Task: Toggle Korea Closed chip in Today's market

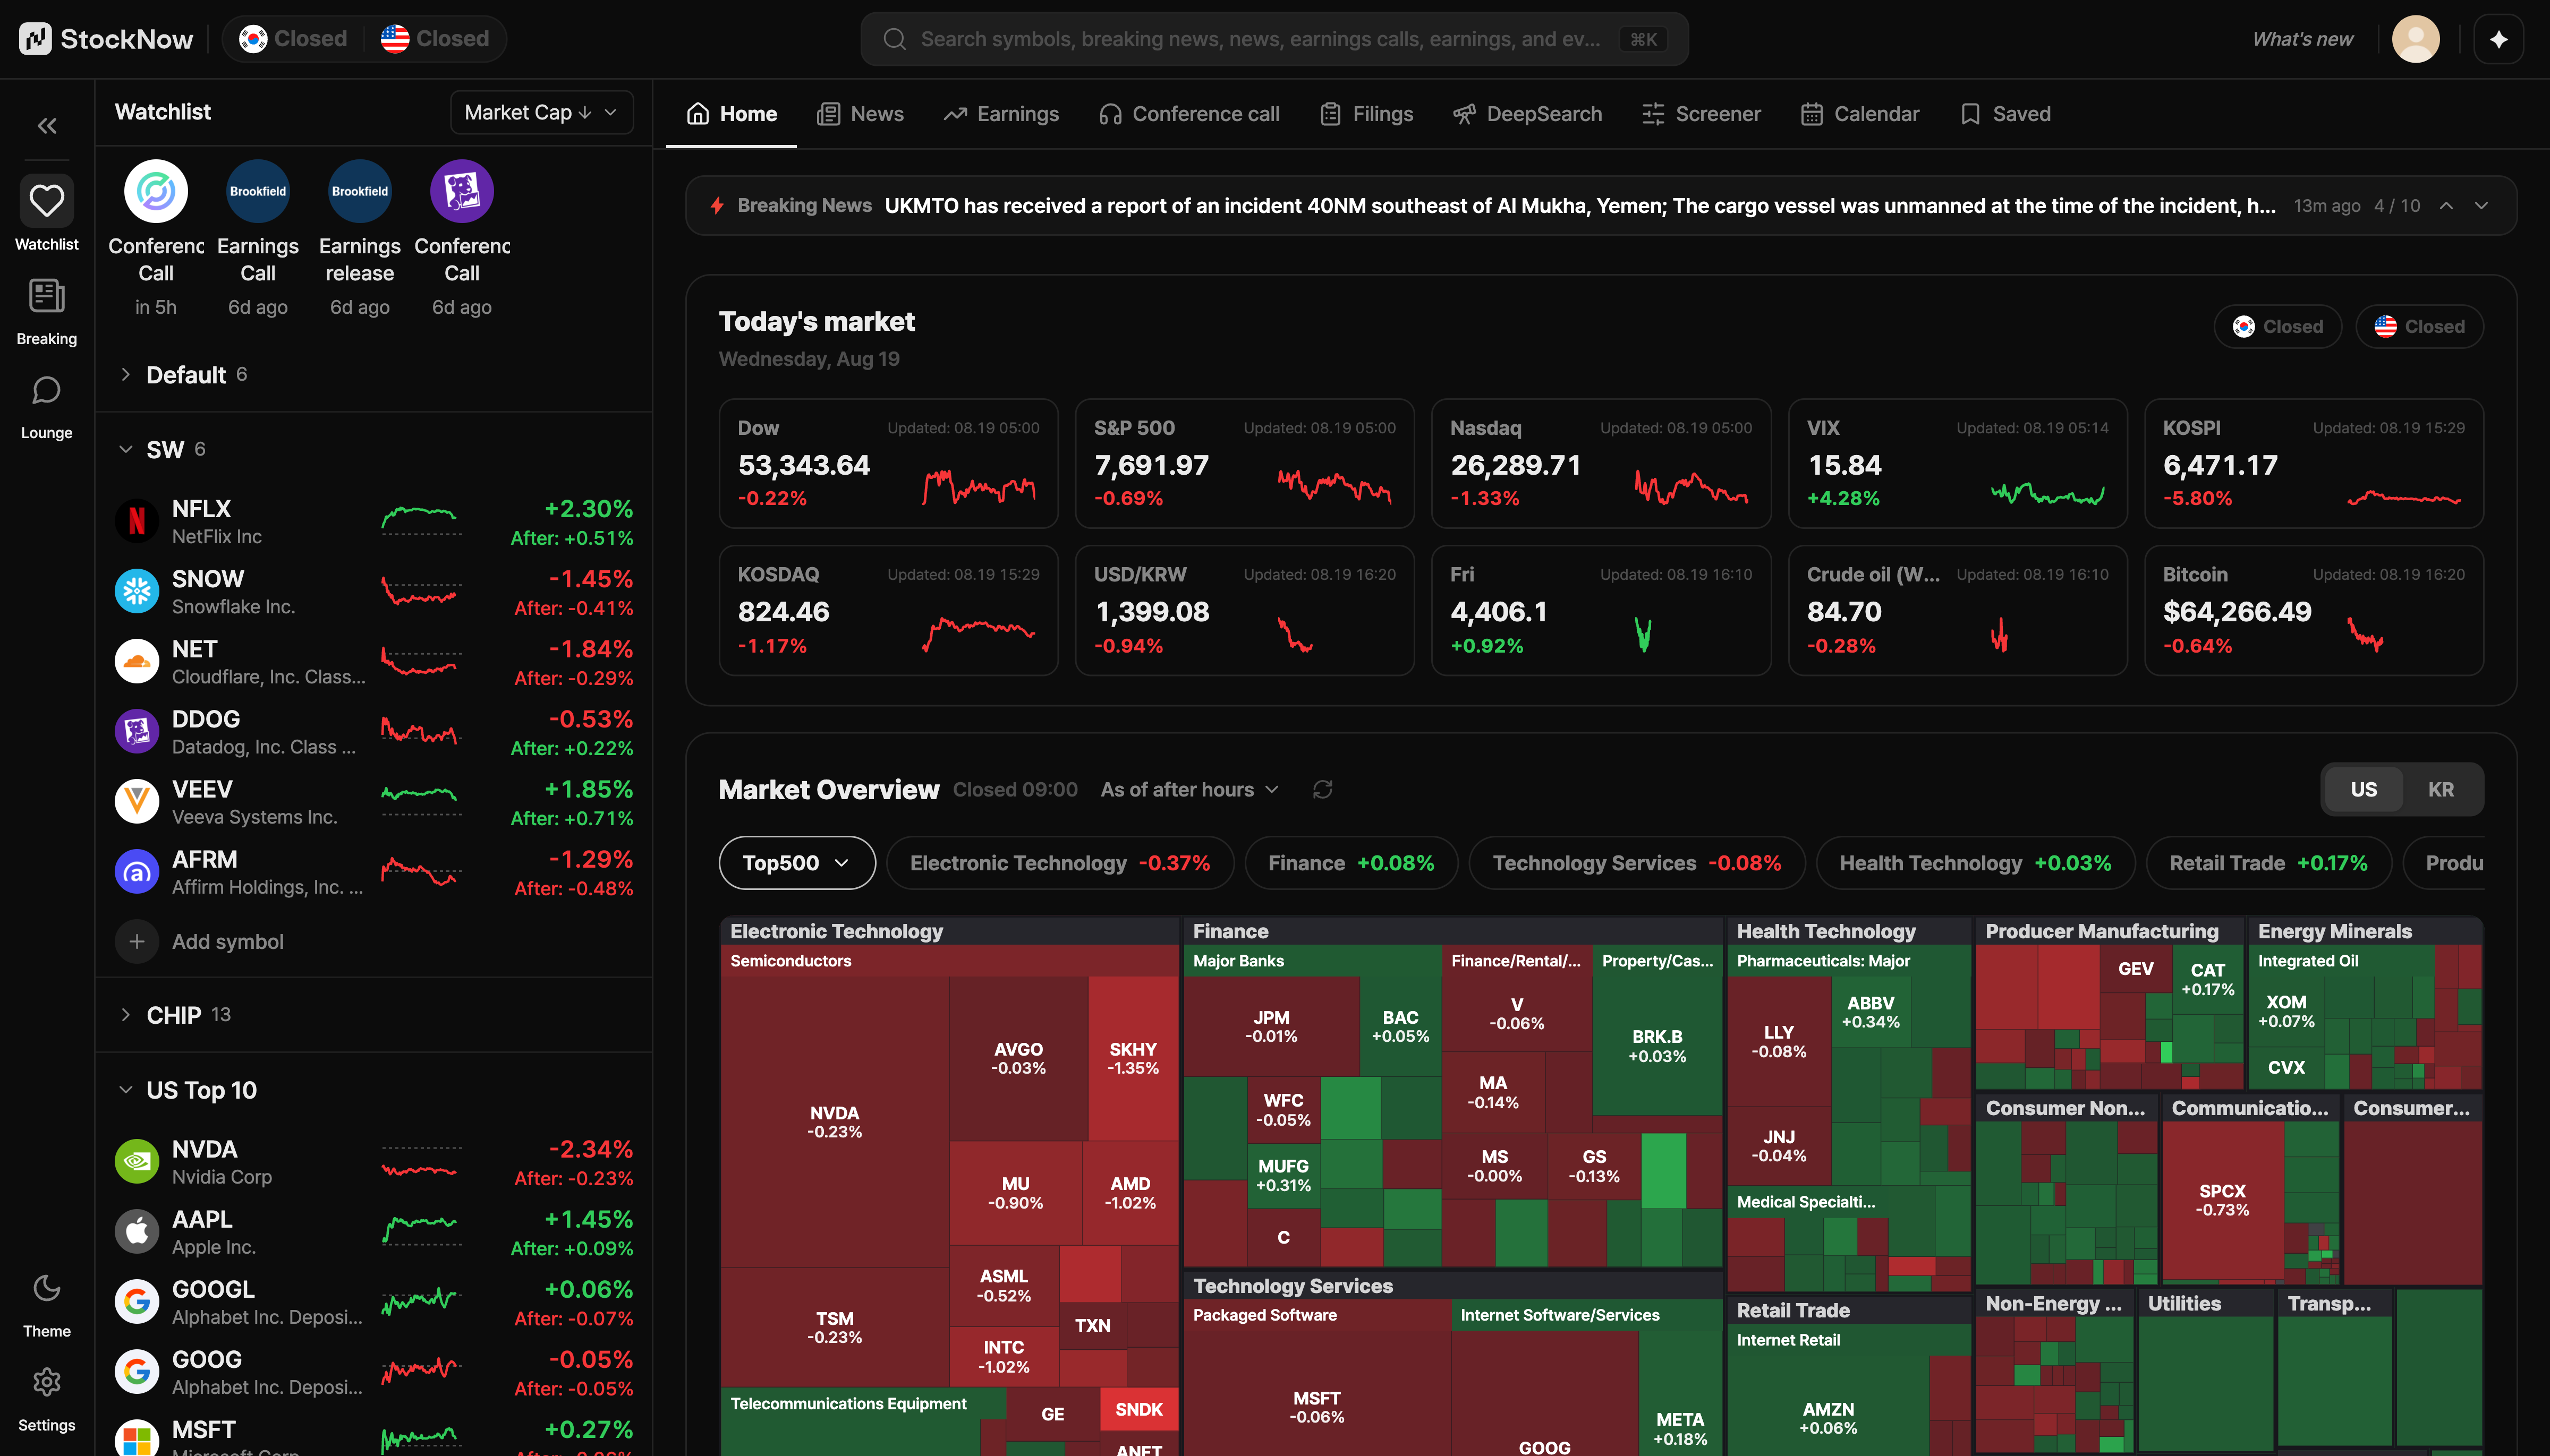Action: [x=2278, y=327]
